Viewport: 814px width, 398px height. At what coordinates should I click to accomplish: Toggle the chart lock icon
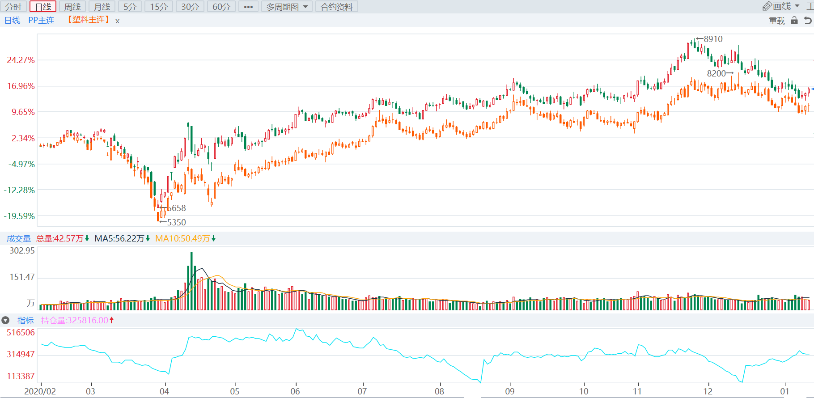(x=794, y=21)
